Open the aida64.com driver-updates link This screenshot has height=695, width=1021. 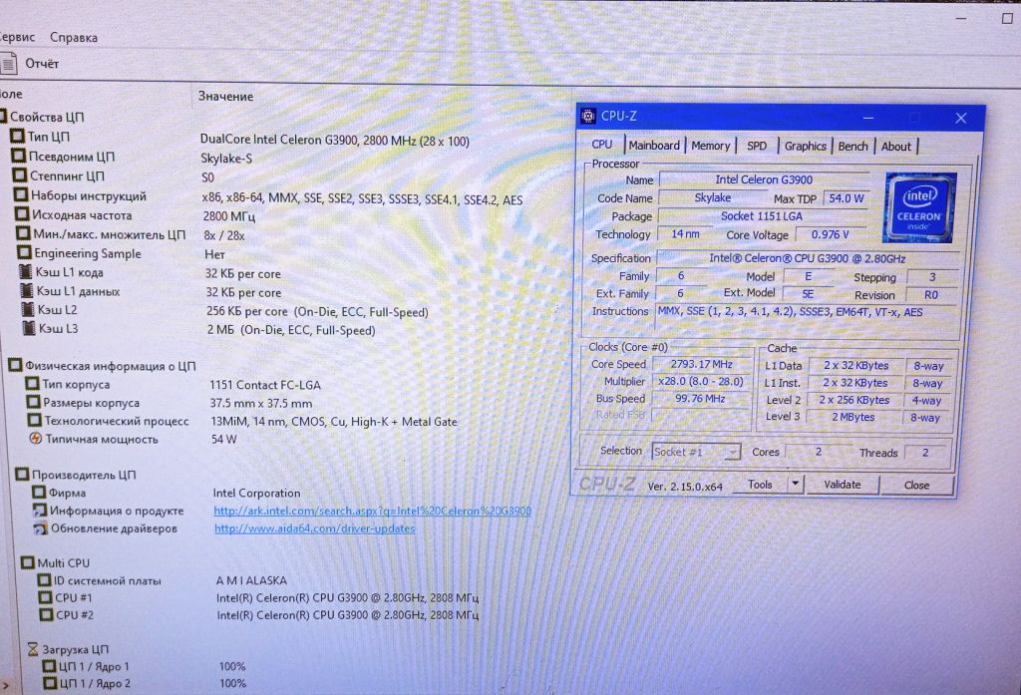tap(314, 528)
